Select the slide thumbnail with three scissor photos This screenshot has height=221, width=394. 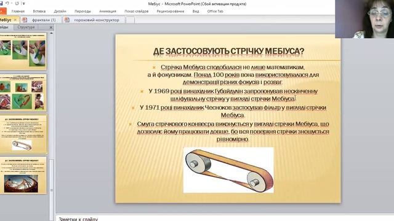coord(23,51)
